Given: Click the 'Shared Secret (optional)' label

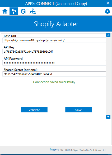Looking at the screenshot, I should click(x=21, y=70).
